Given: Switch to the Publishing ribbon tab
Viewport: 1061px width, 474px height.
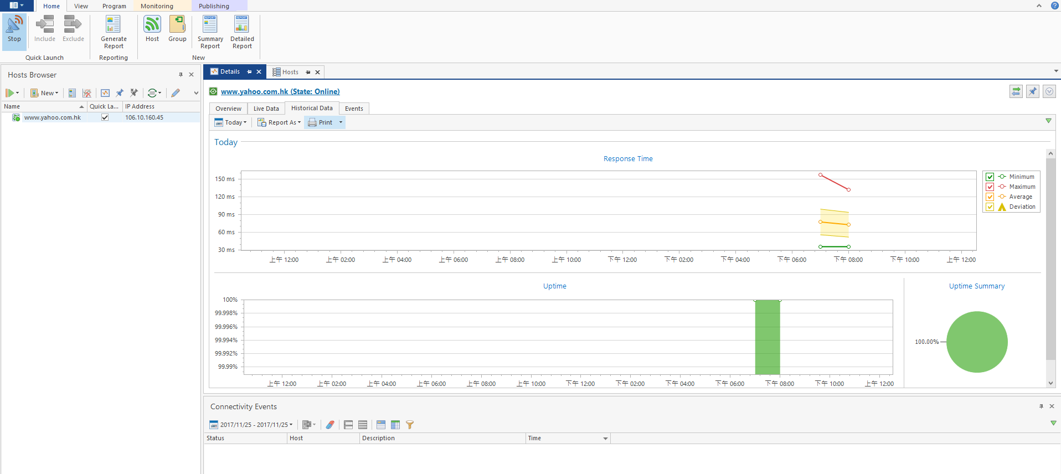Looking at the screenshot, I should click(214, 6).
